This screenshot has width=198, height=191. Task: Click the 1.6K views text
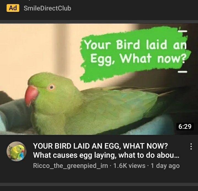(x=129, y=166)
